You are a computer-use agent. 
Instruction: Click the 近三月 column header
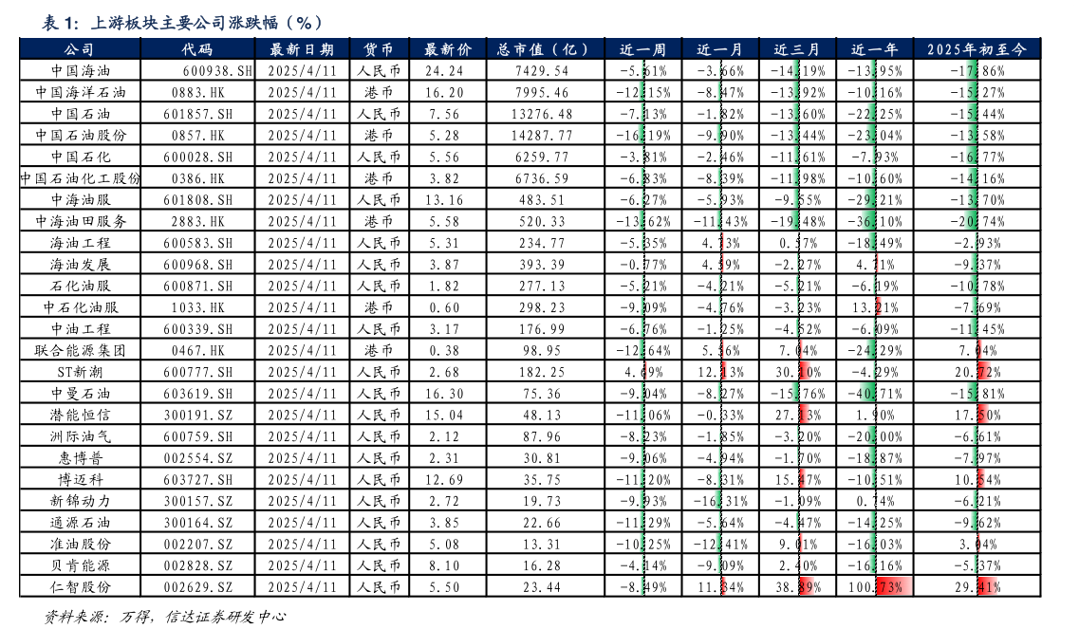tap(797, 47)
